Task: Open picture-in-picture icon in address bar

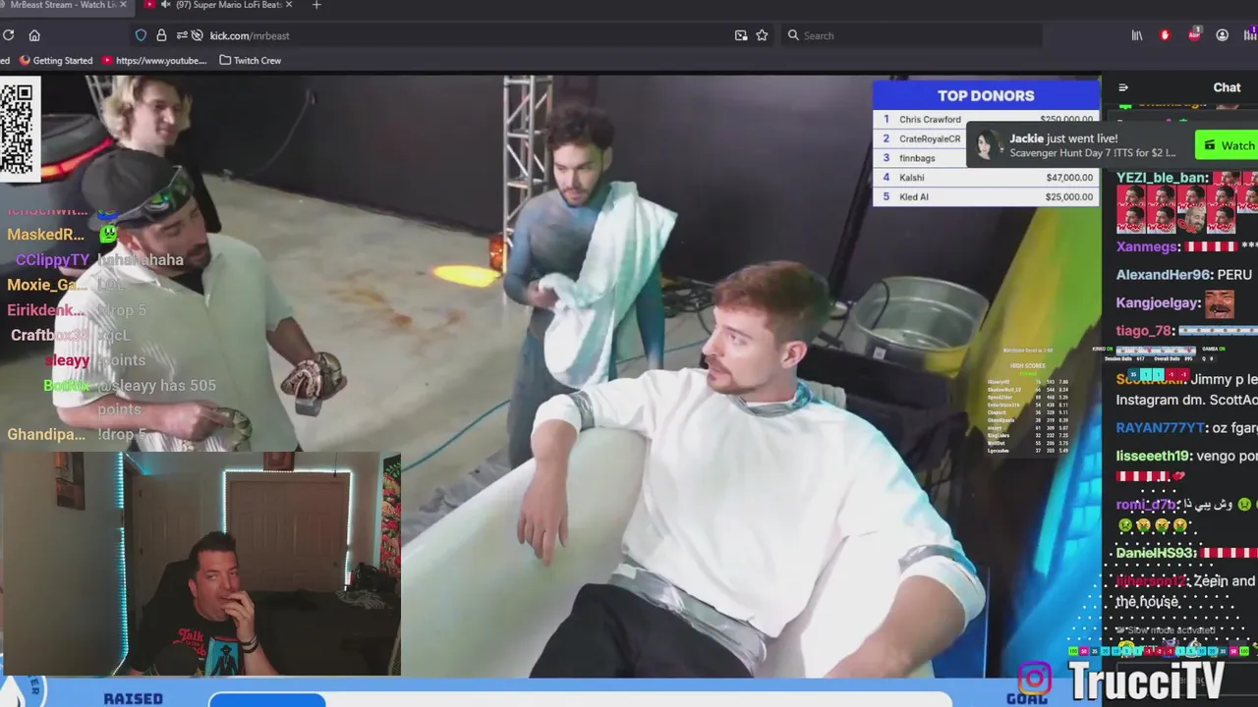Action: click(741, 35)
